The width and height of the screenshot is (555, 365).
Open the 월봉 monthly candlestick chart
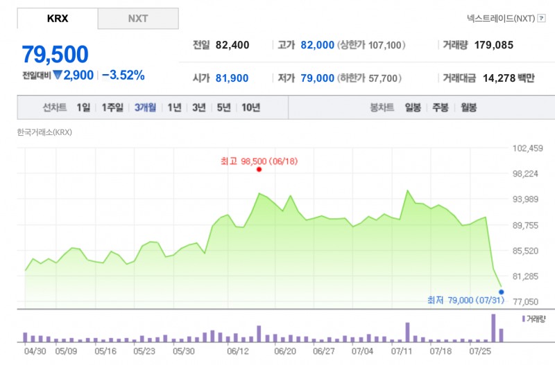[x=468, y=107]
